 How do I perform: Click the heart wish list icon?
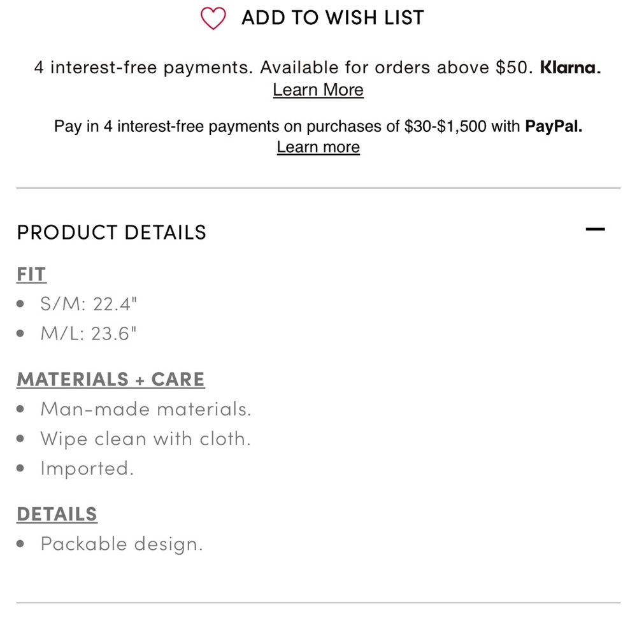pyautogui.click(x=213, y=18)
